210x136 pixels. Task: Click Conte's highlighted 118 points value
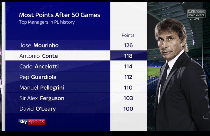[128, 56]
